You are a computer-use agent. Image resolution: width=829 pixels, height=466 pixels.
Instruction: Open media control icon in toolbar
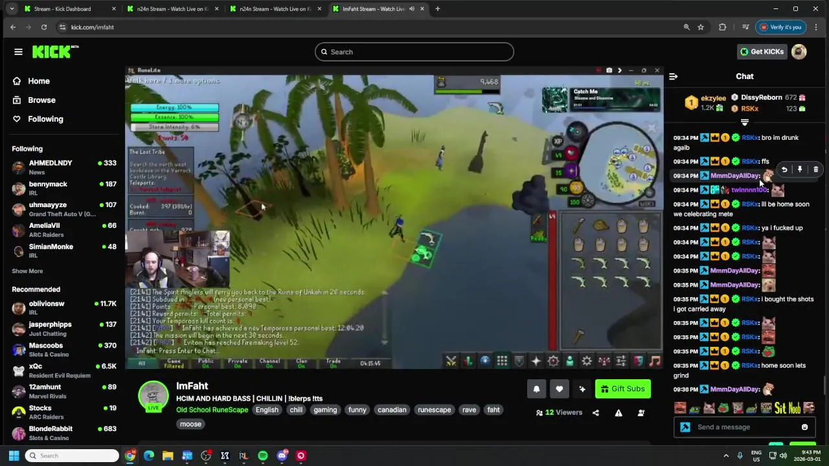(745, 27)
